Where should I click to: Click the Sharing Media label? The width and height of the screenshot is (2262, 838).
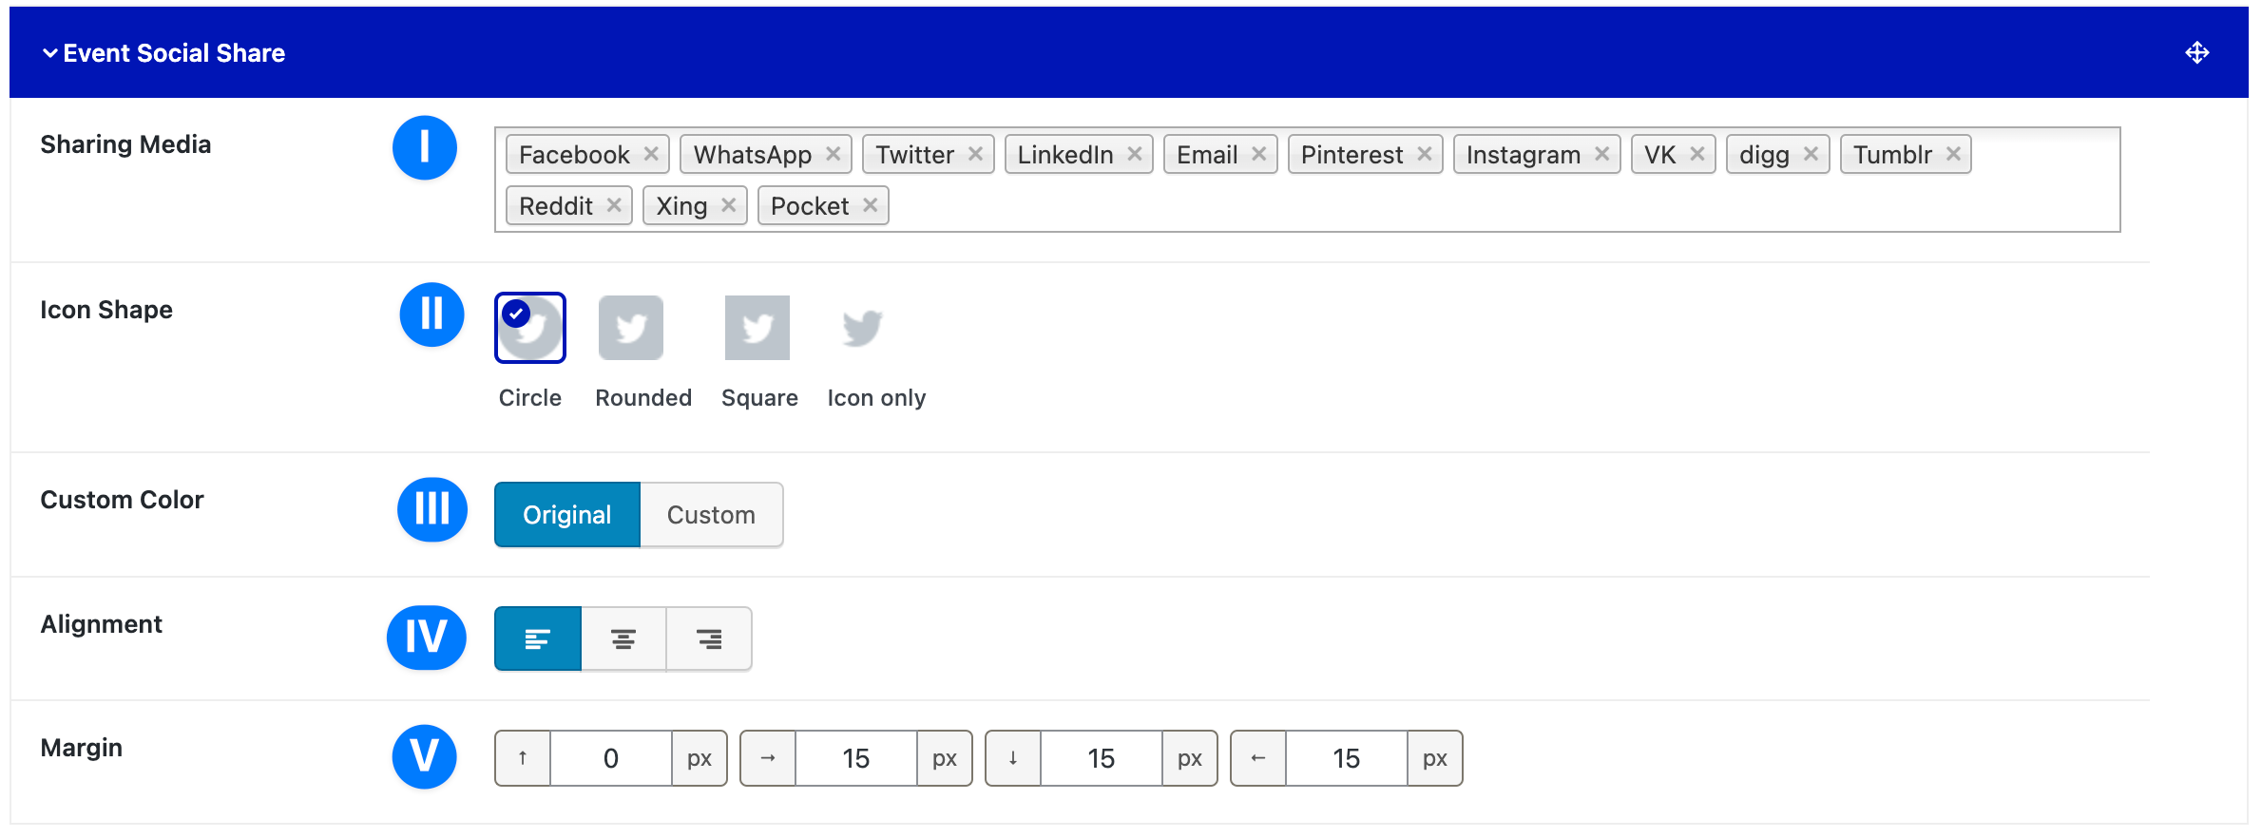[x=125, y=144]
